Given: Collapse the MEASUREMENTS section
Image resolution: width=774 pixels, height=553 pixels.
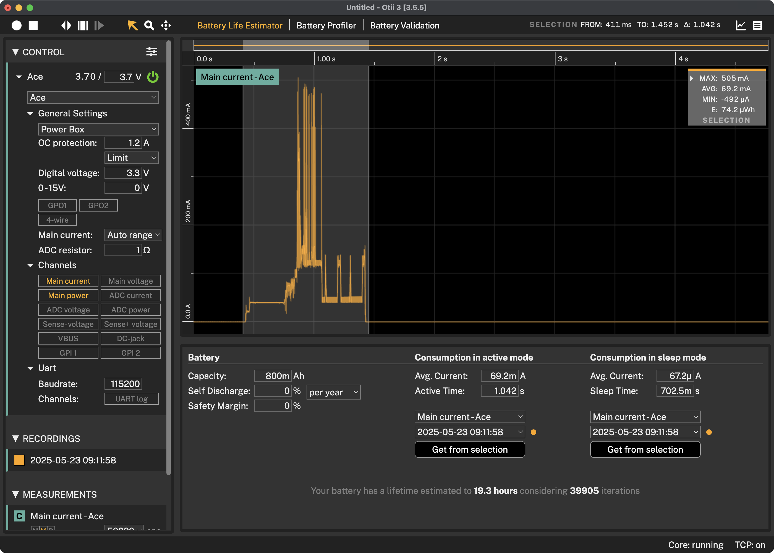Looking at the screenshot, I should (x=15, y=494).
